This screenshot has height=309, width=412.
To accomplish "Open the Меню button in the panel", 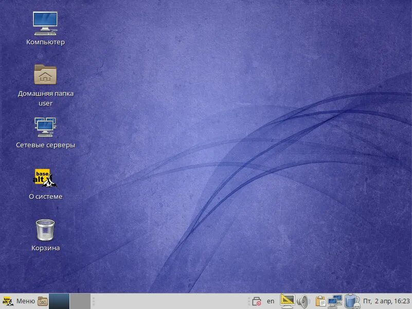I will pyautogui.click(x=19, y=301).
